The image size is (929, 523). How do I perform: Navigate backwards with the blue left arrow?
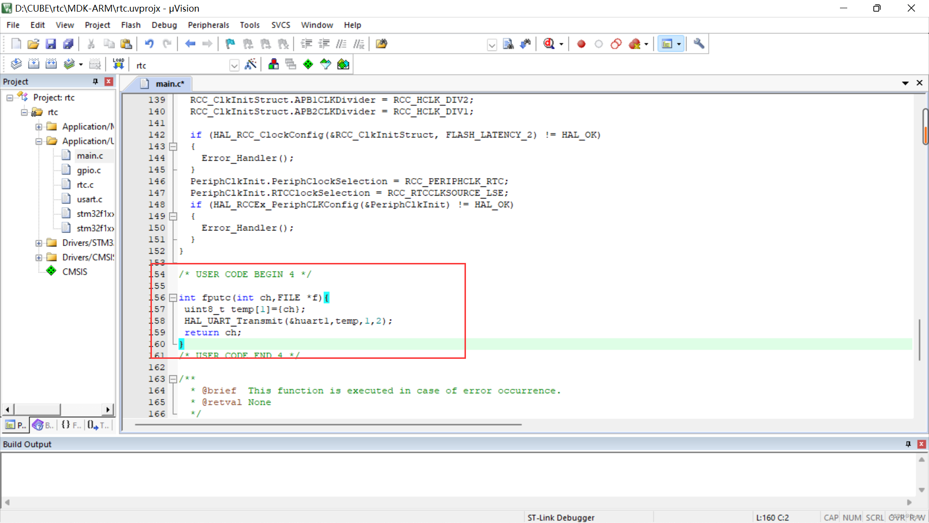[x=190, y=44]
